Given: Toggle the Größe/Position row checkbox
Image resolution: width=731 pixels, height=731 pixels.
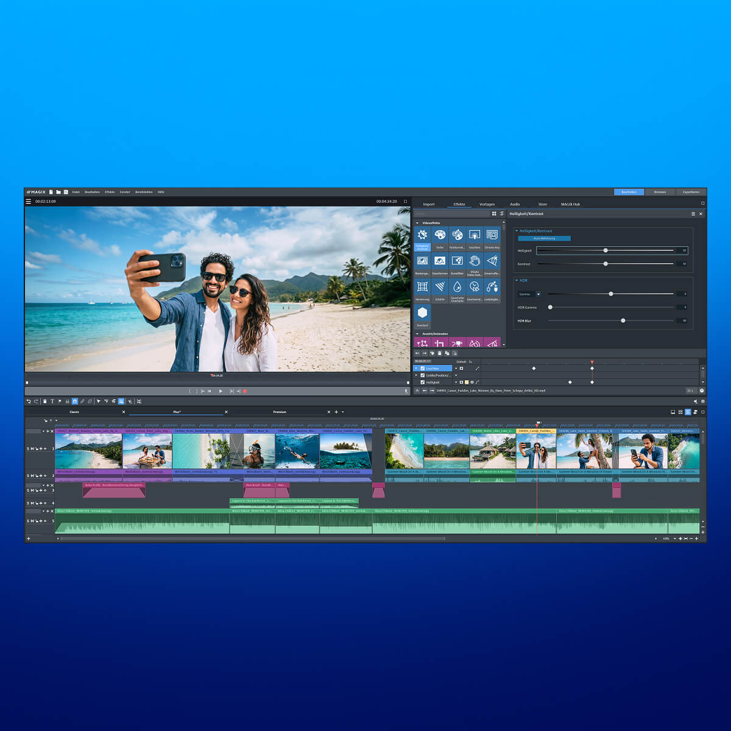Looking at the screenshot, I should (x=423, y=375).
